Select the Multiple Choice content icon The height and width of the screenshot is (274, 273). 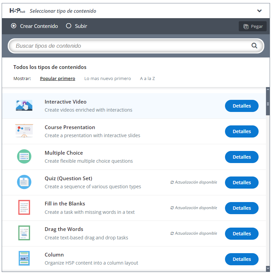pos(24,157)
